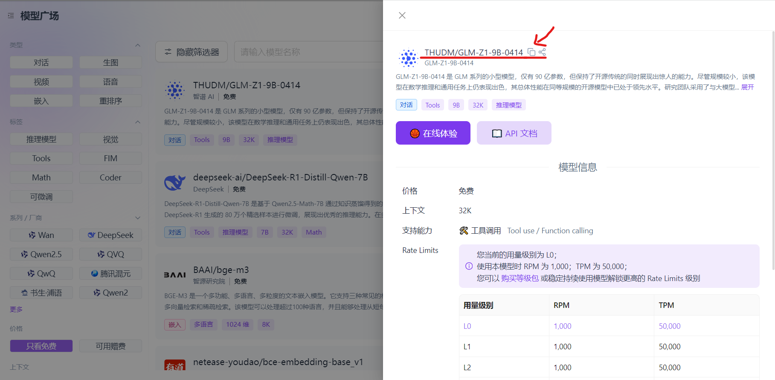This screenshot has height=380, width=775.
Task: Select Wan vendor filter
Action: pyautogui.click(x=41, y=235)
